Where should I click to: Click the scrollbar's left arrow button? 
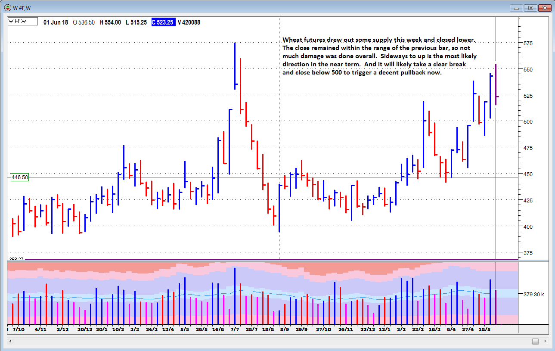point(10,342)
